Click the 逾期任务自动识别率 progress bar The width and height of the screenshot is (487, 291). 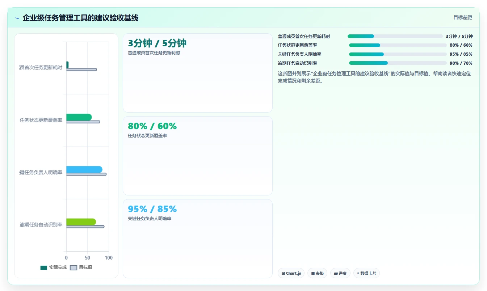(398, 63)
